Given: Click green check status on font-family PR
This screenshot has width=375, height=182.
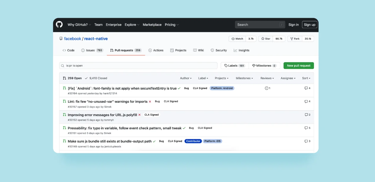Looking at the screenshot, I should (x=179, y=88).
